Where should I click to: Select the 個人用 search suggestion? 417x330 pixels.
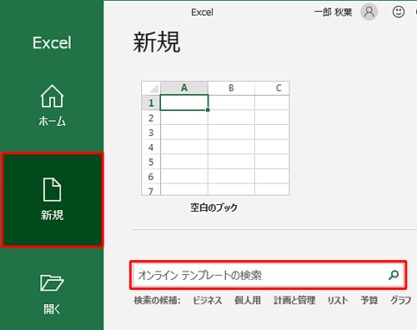tap(248, 300)
